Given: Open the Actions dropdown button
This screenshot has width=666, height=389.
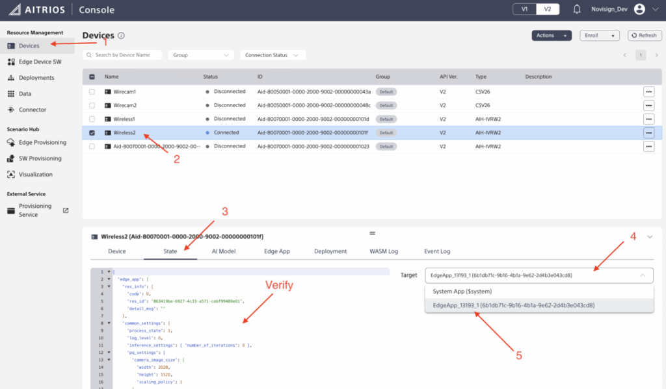Looking at the screenshot, I should (551, 36).
